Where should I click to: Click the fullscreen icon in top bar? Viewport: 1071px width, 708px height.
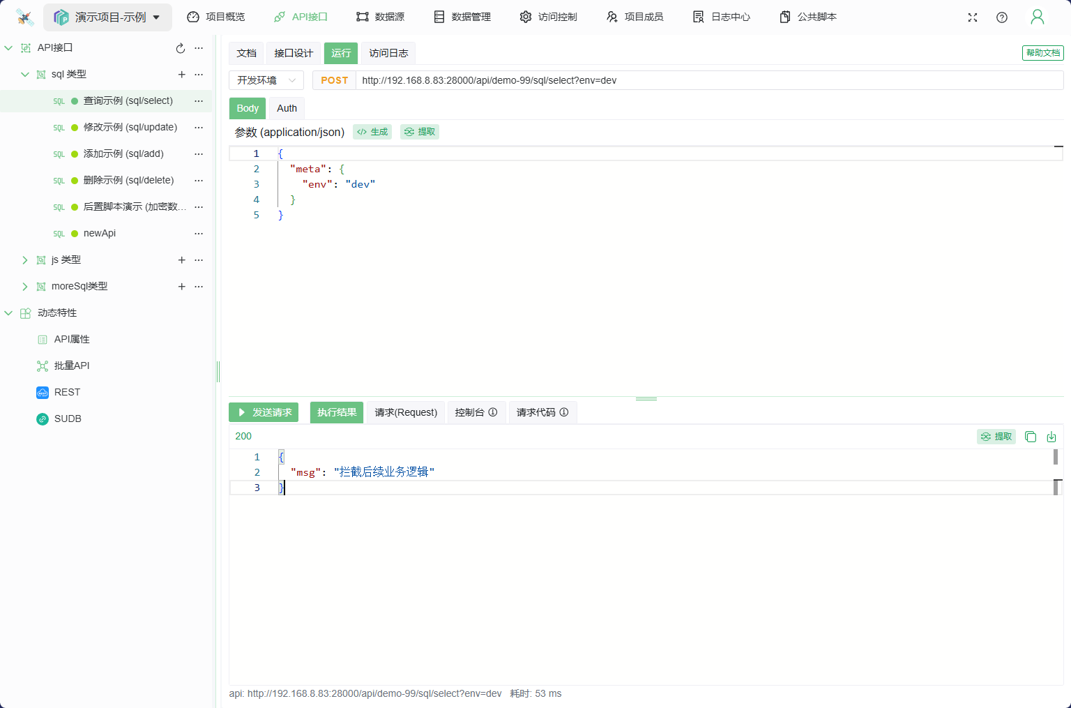click(972, 17)
